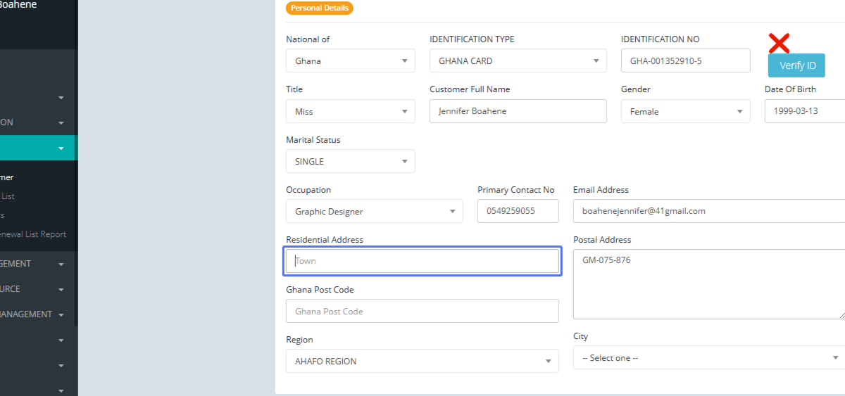Open the Occupation dropdown

point(374,212)
